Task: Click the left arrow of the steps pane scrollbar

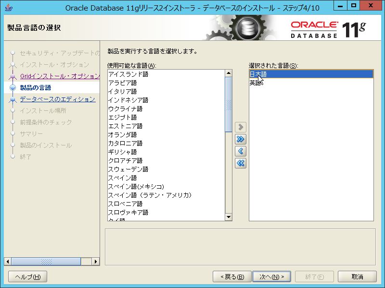Action: (x=8, y=261)
